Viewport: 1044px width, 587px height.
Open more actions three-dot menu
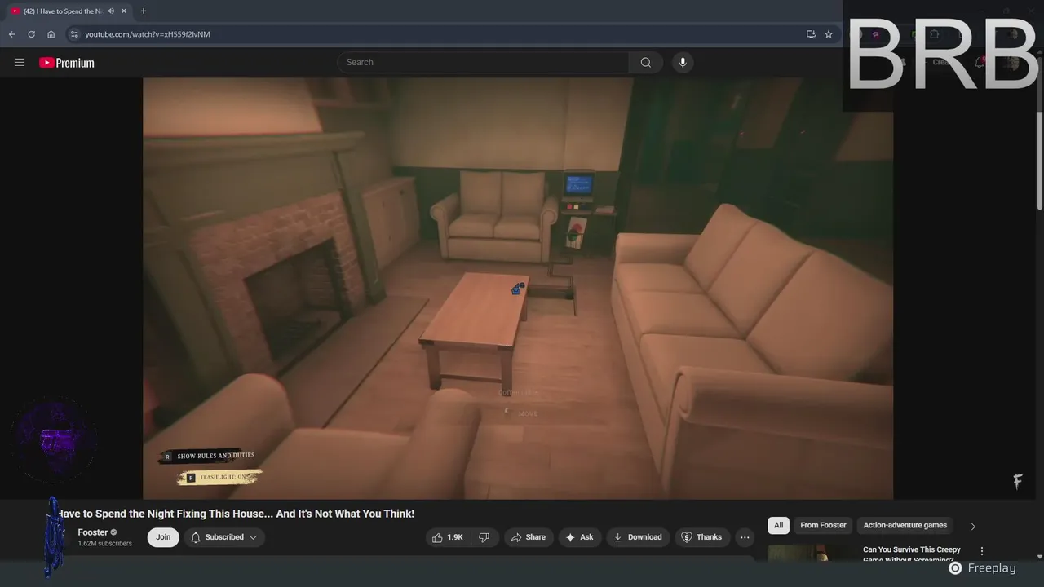[x=745, y=537]
